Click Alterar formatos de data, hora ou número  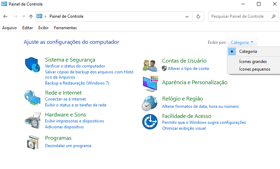click(x=200, y=106)
